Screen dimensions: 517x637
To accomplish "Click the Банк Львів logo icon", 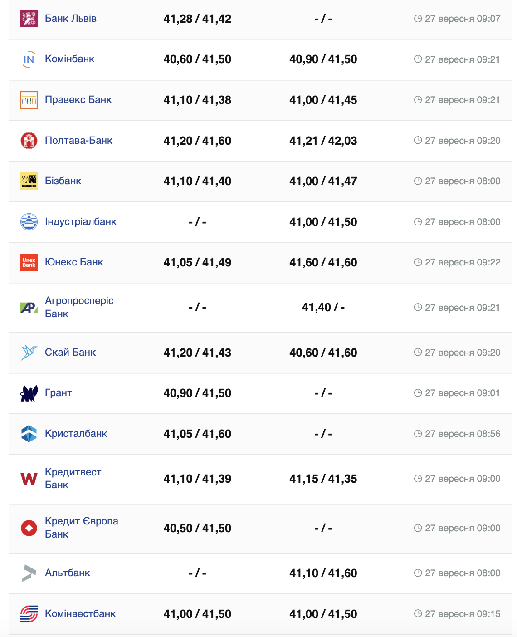I will 29,19.
